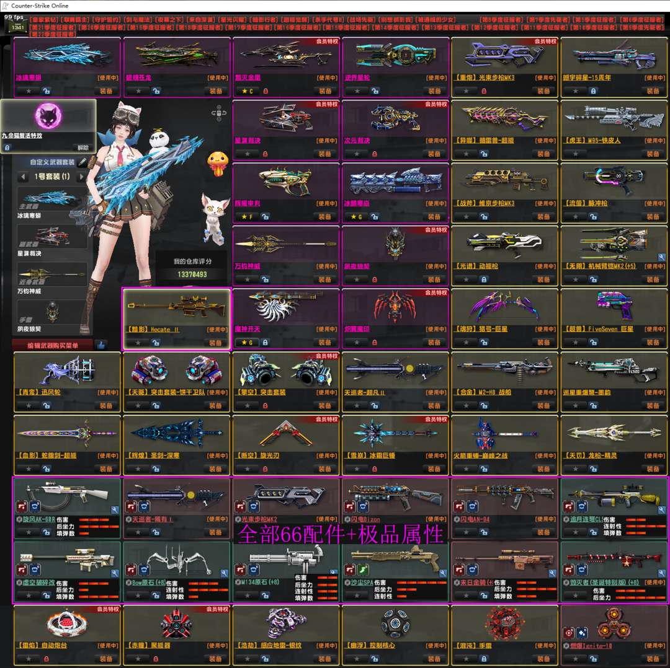Click the warehouse score 13370493
This screenshot has height=668, width=670.
point(192,275)
